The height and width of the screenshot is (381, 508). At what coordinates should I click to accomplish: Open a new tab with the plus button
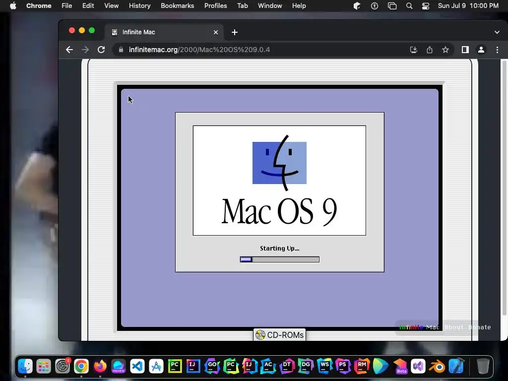(x=235, y=32)
